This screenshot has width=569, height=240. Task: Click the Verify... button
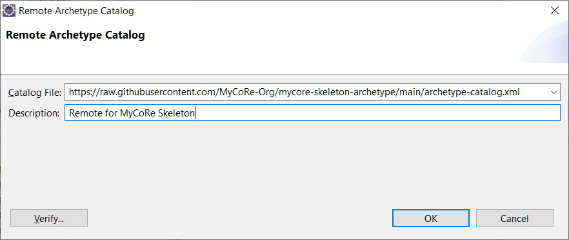[49, 218]
